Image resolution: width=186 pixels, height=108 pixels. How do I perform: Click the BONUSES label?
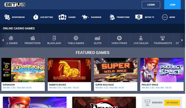[x=157, y=103]
